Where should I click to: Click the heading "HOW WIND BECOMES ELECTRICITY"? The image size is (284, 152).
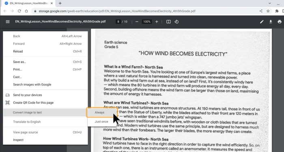[183, 54]
